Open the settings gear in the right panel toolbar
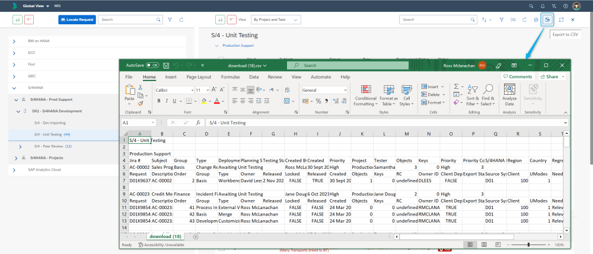The height and width of the screenshot is (254, 593). (536, 20)
